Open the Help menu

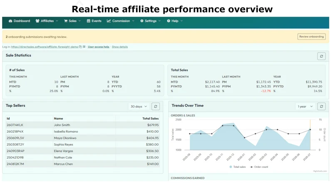175,21
